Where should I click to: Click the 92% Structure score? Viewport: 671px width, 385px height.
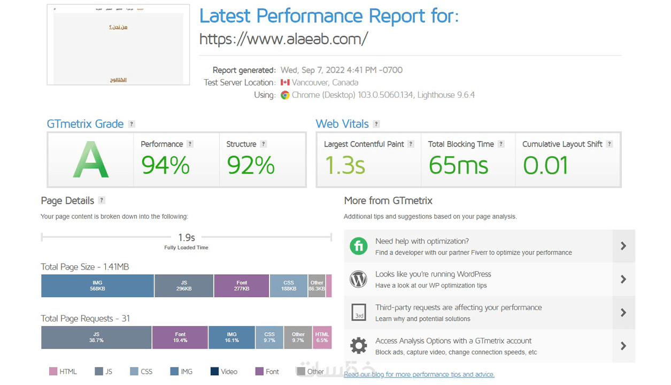coord(250,165)
